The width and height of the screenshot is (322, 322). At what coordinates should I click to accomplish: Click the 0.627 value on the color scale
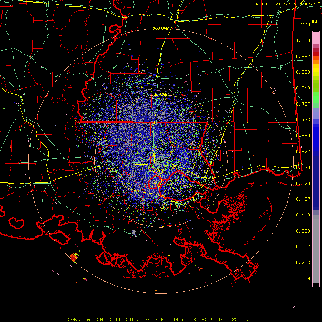pyautogui.click(x=303, y=152)
